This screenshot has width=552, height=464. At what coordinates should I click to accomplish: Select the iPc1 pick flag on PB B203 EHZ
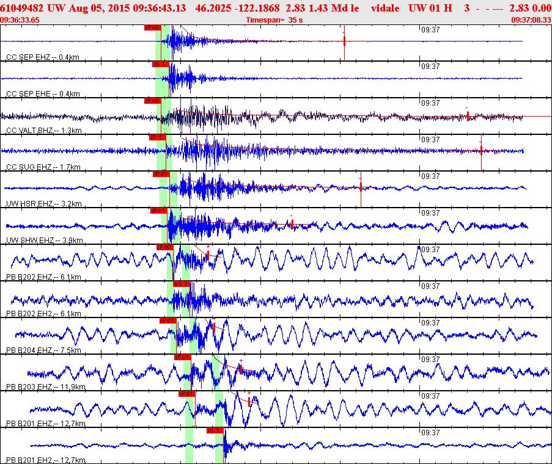click(x=182, y=357)
